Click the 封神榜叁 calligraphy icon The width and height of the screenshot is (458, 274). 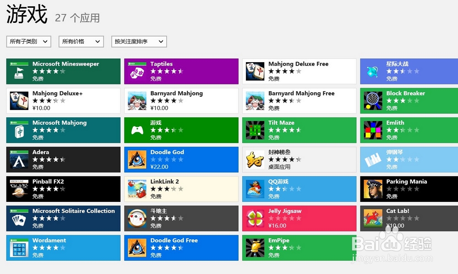click(x=255, y=159)
